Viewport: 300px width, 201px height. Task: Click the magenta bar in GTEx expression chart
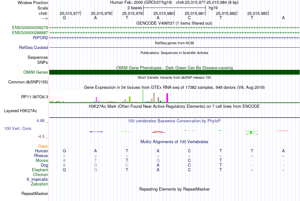167,98
